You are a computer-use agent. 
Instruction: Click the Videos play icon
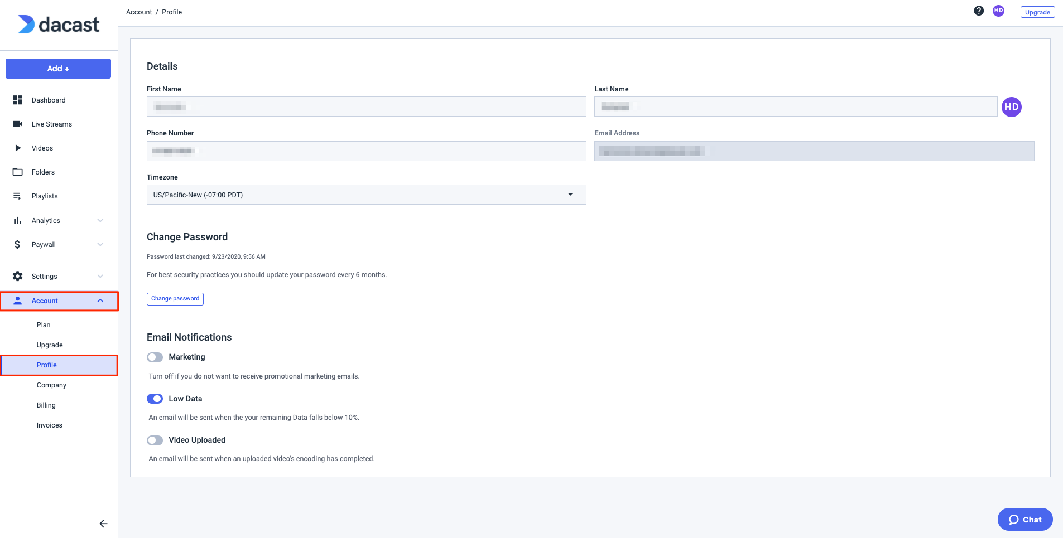18,148
